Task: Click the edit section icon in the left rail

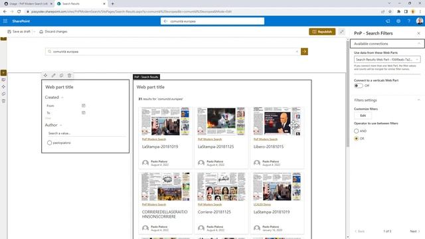Action: point(3,80)
